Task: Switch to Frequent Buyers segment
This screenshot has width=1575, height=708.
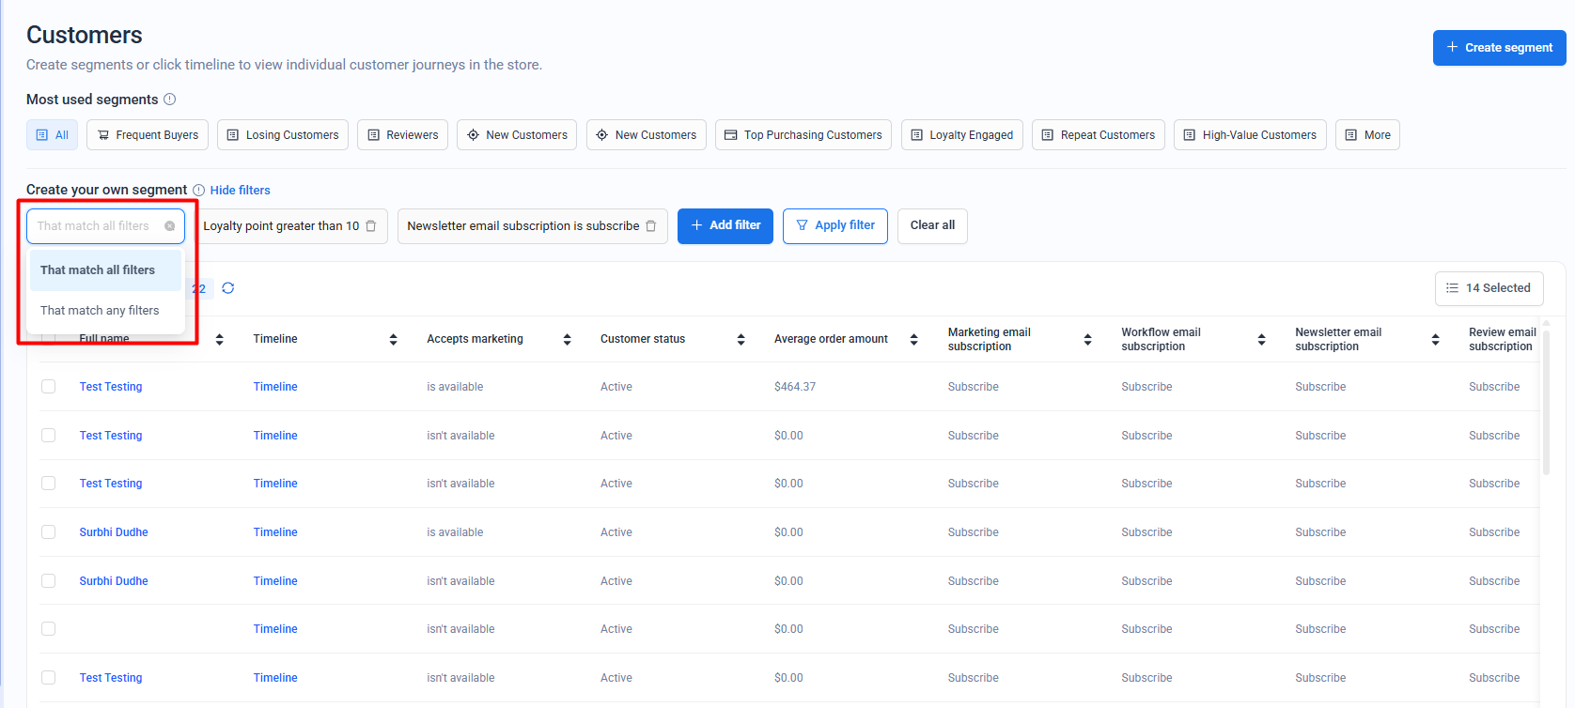Action: click(148, 135)
